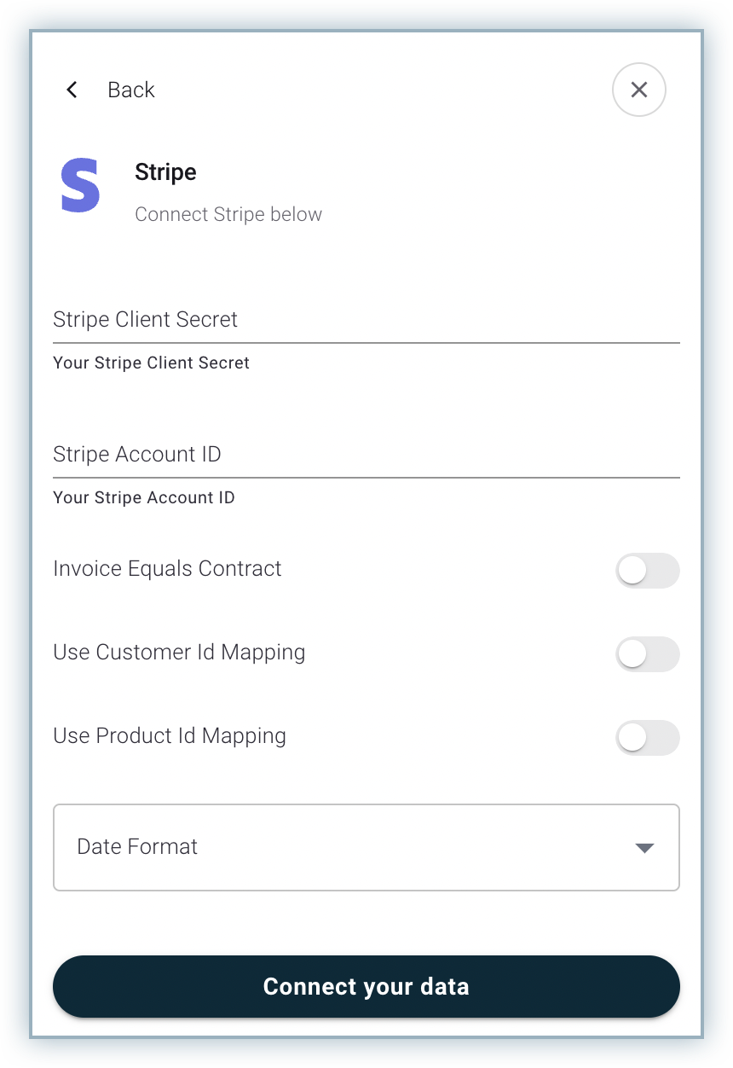Image resolution: width=733 pixels, height=1068 pixels.
Task: Click the purple Stripe logo
Action: (81, 185)
